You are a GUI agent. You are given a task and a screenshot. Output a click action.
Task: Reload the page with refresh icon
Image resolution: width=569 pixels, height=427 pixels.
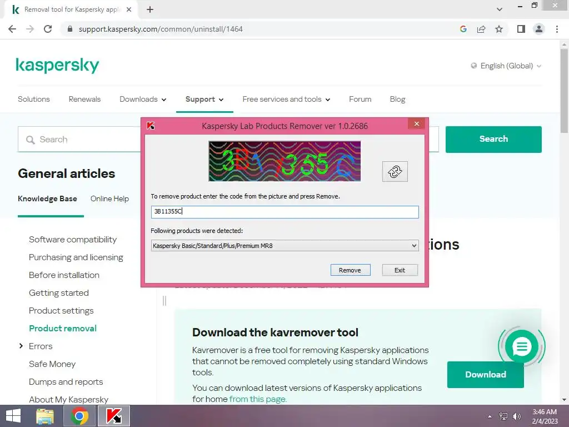48,29
